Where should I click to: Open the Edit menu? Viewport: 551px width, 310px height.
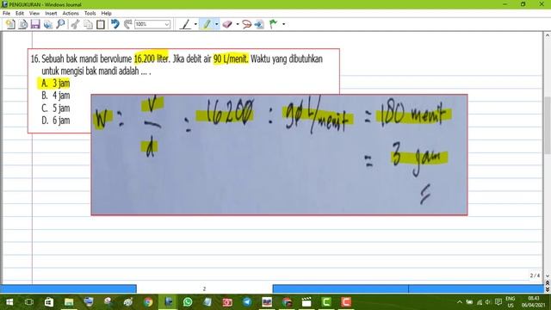[20, 14]
